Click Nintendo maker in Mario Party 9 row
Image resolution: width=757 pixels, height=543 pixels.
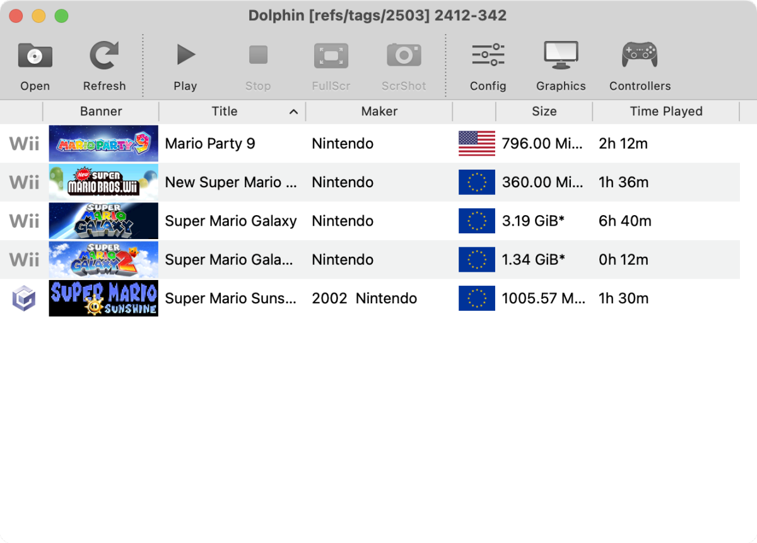pos(343,144)
